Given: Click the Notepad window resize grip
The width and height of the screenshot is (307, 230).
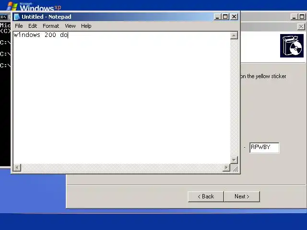Looking at the screenshot, I should click(235, 168).
